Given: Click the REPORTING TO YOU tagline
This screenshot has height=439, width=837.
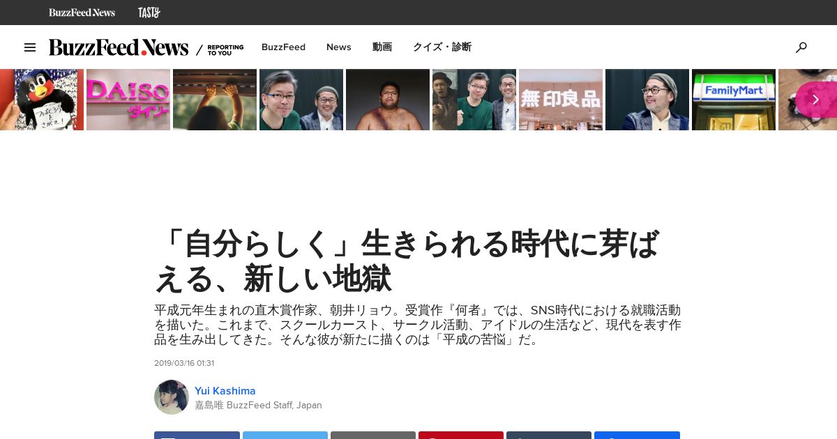Looking at the screenshot, I should click(x=225, y=49).
